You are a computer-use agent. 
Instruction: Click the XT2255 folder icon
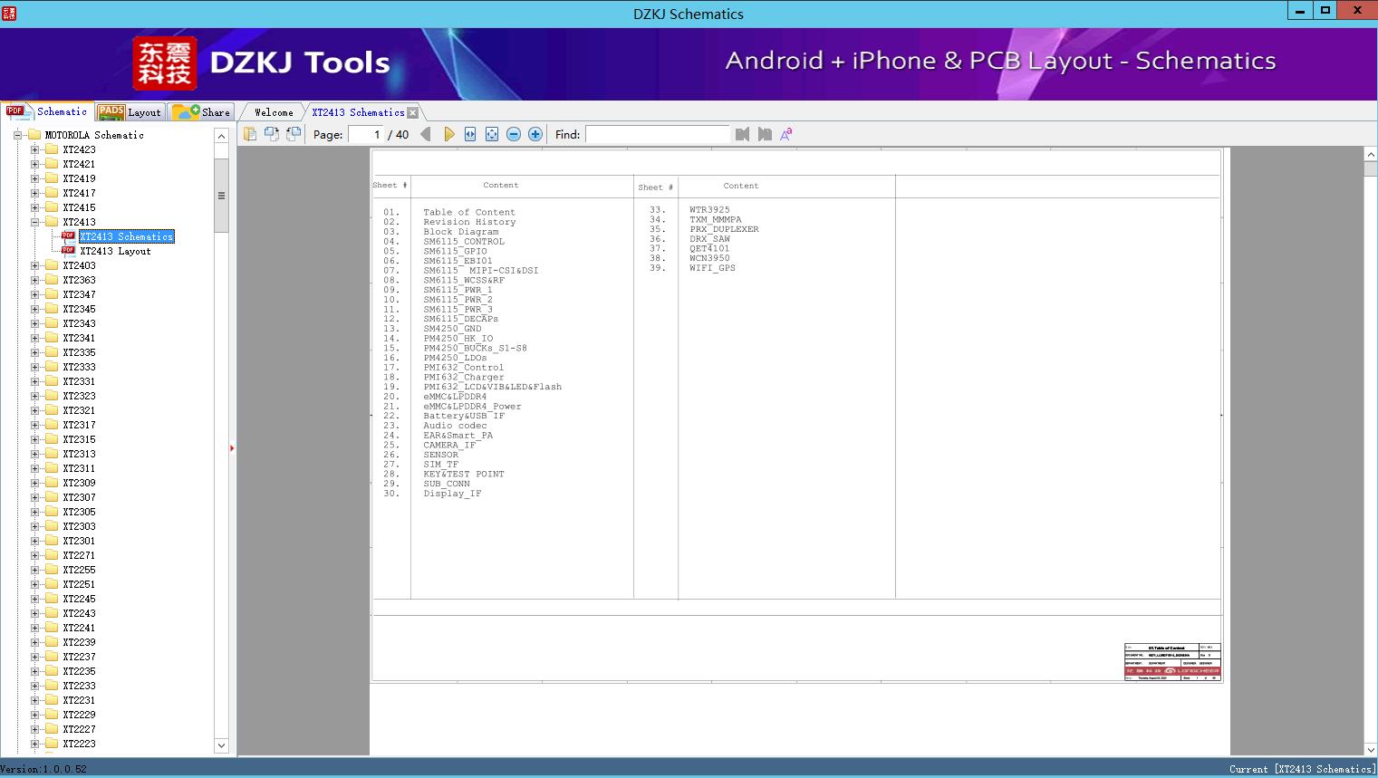52,570
